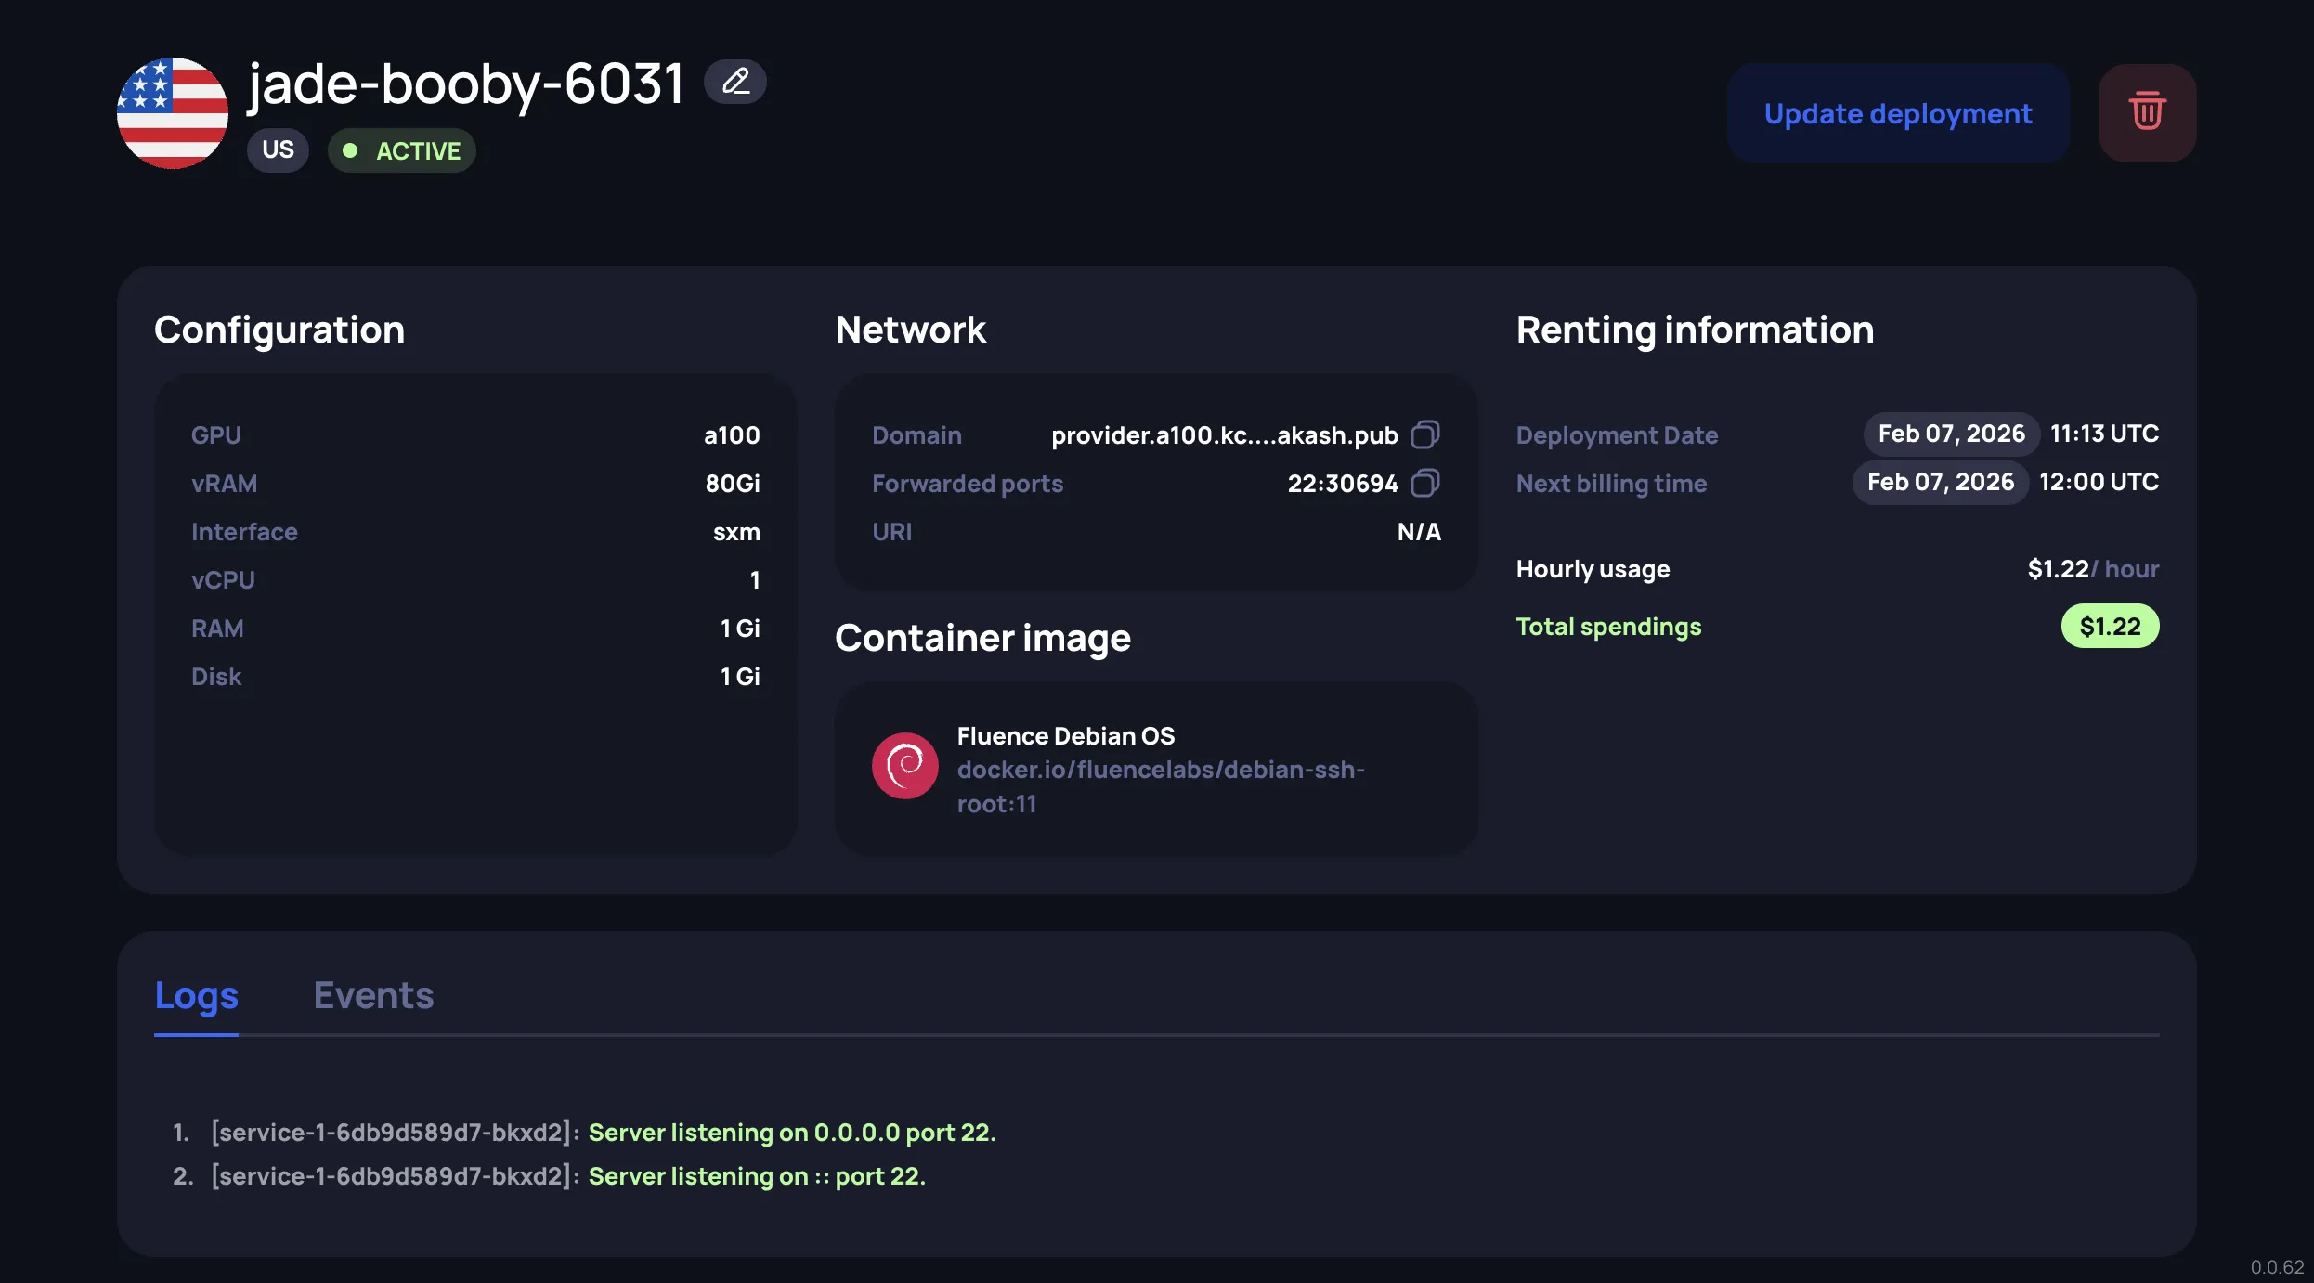The image size is (2314, 1283).
Task: Click the Next billing time date chip
Action: pyautogui.click(x=1940, y=482)
